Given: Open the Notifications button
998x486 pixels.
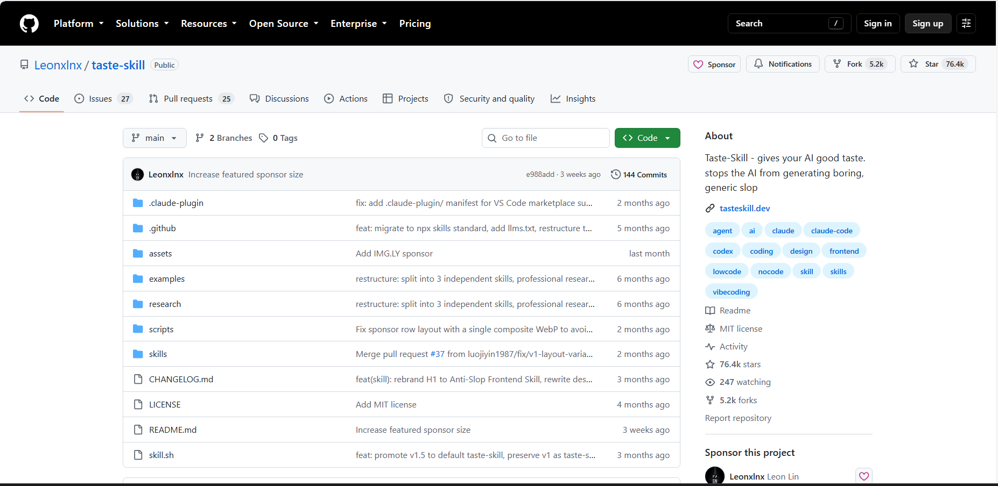Looking at the screenshot, I should [783, 64].
